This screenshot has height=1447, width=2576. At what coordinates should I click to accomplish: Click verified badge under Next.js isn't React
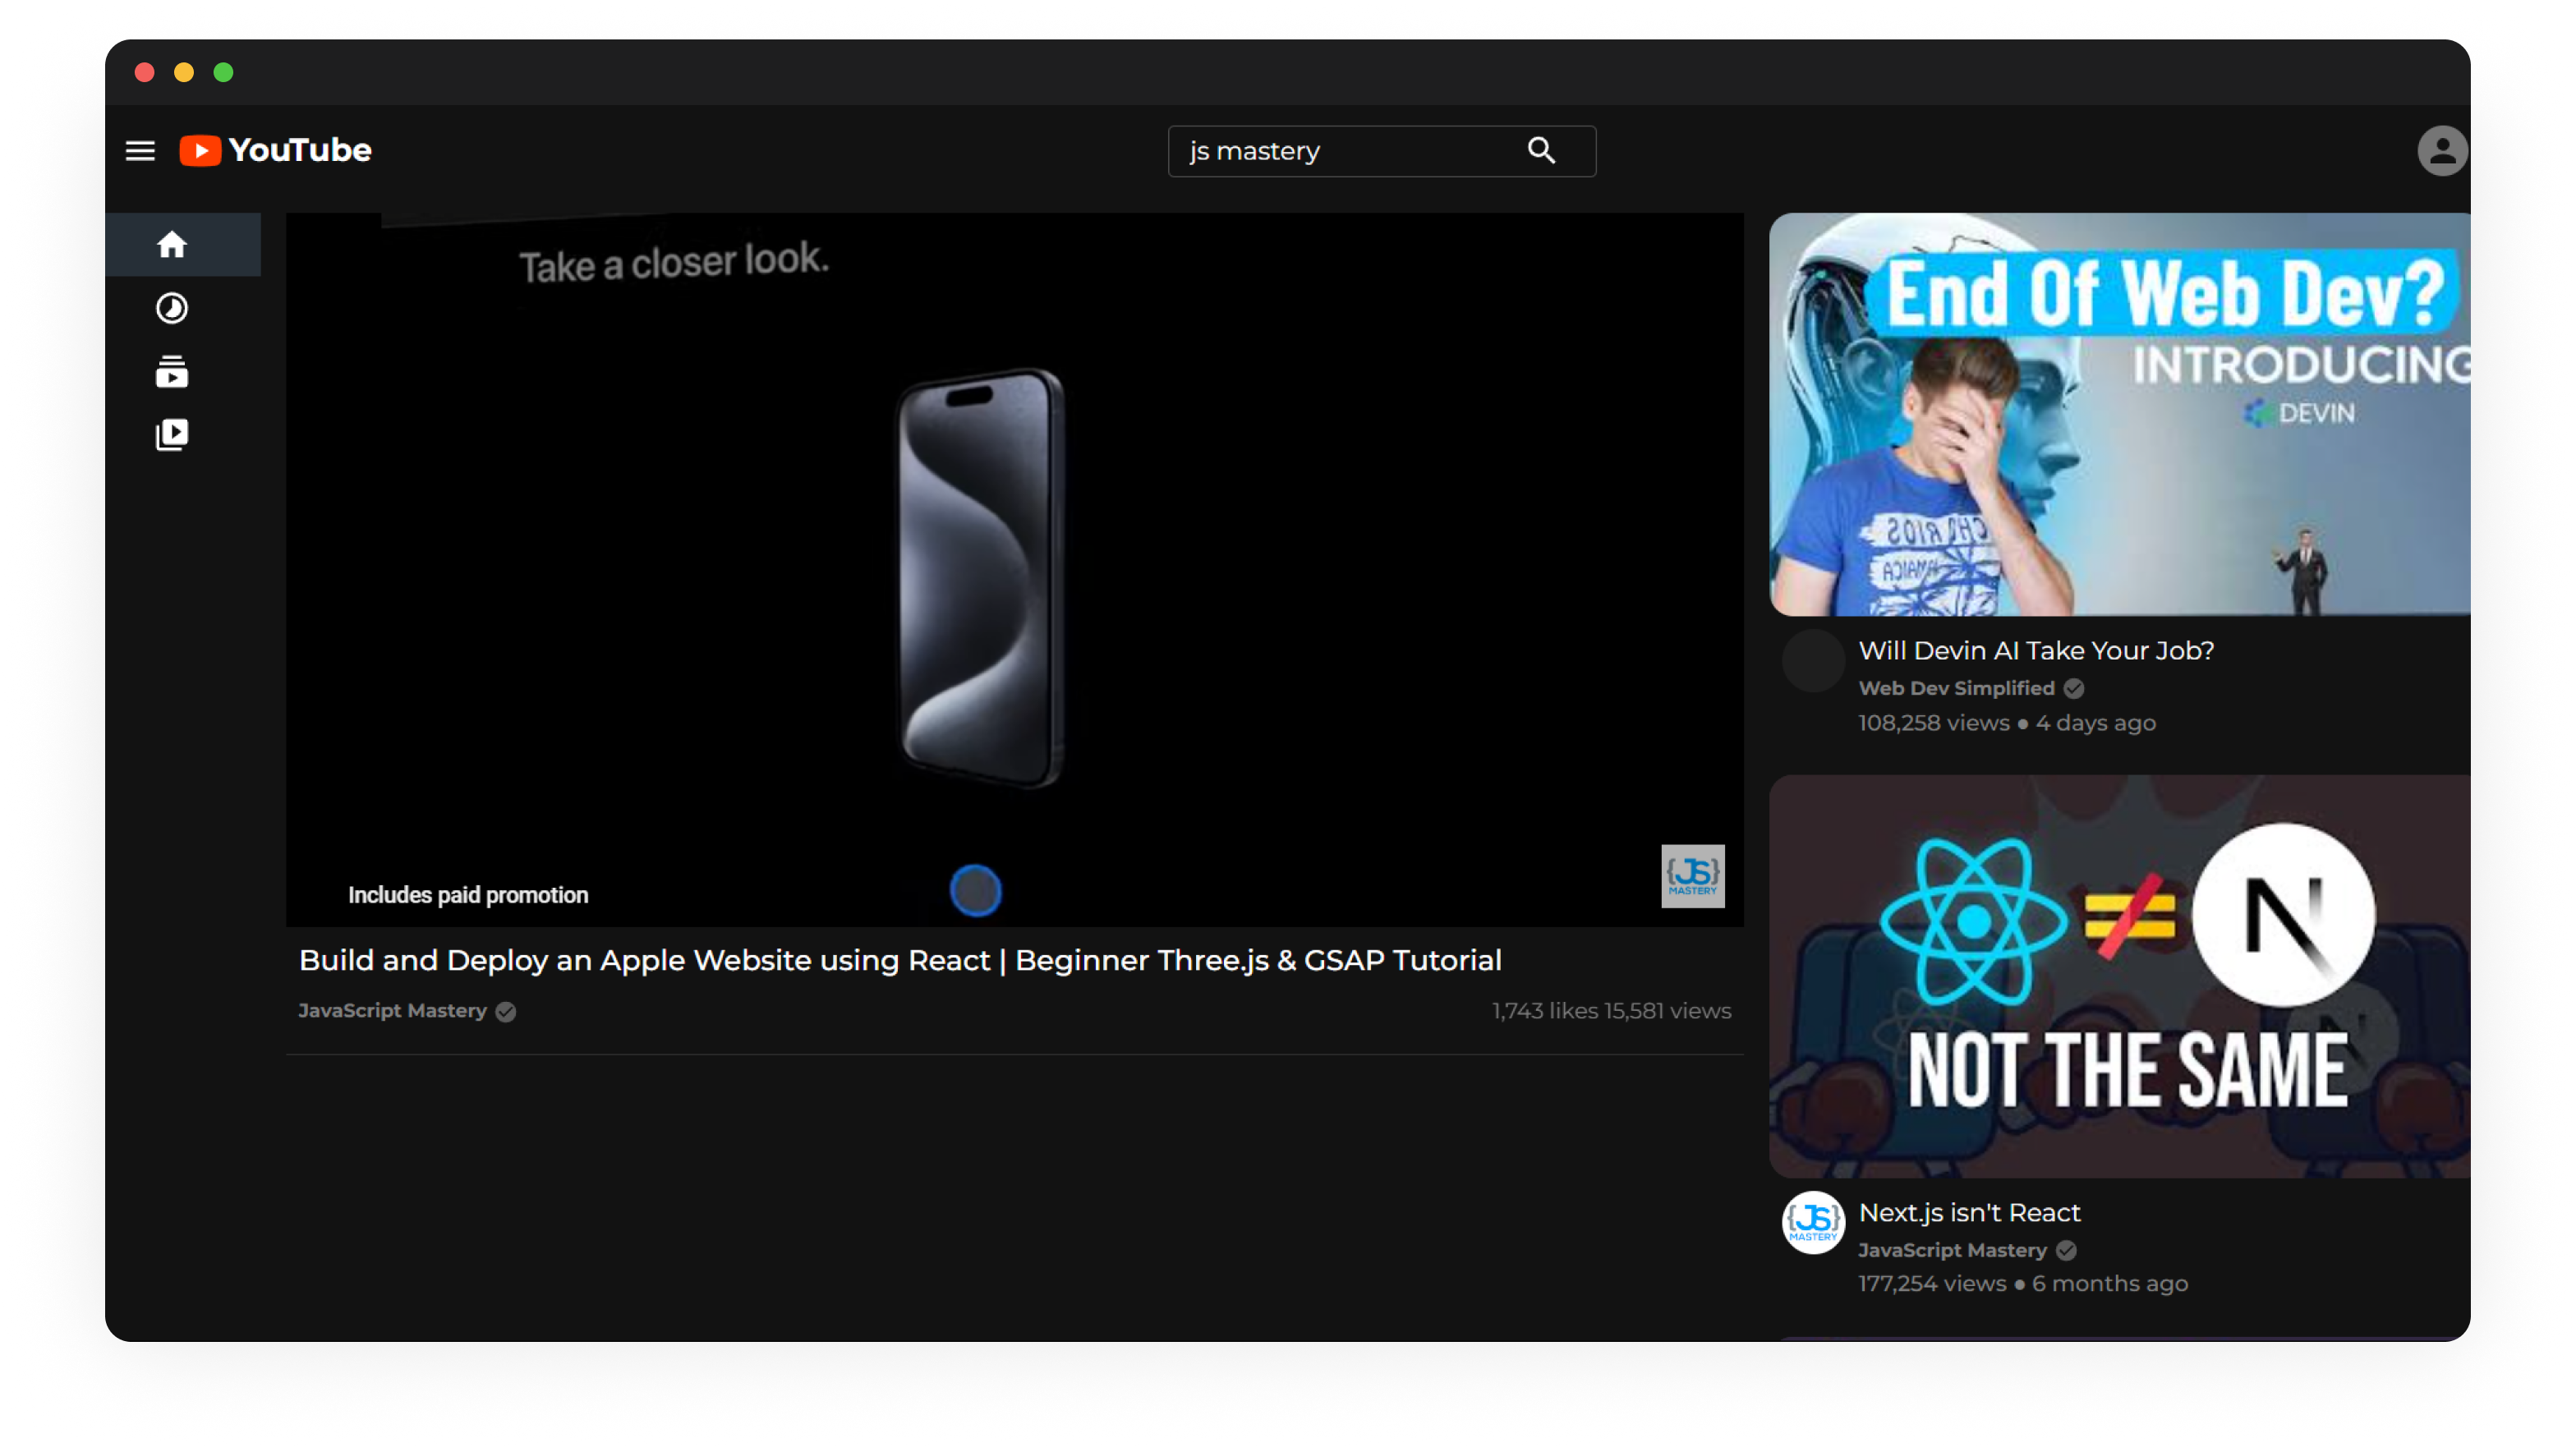[x=2066, y=1250]
